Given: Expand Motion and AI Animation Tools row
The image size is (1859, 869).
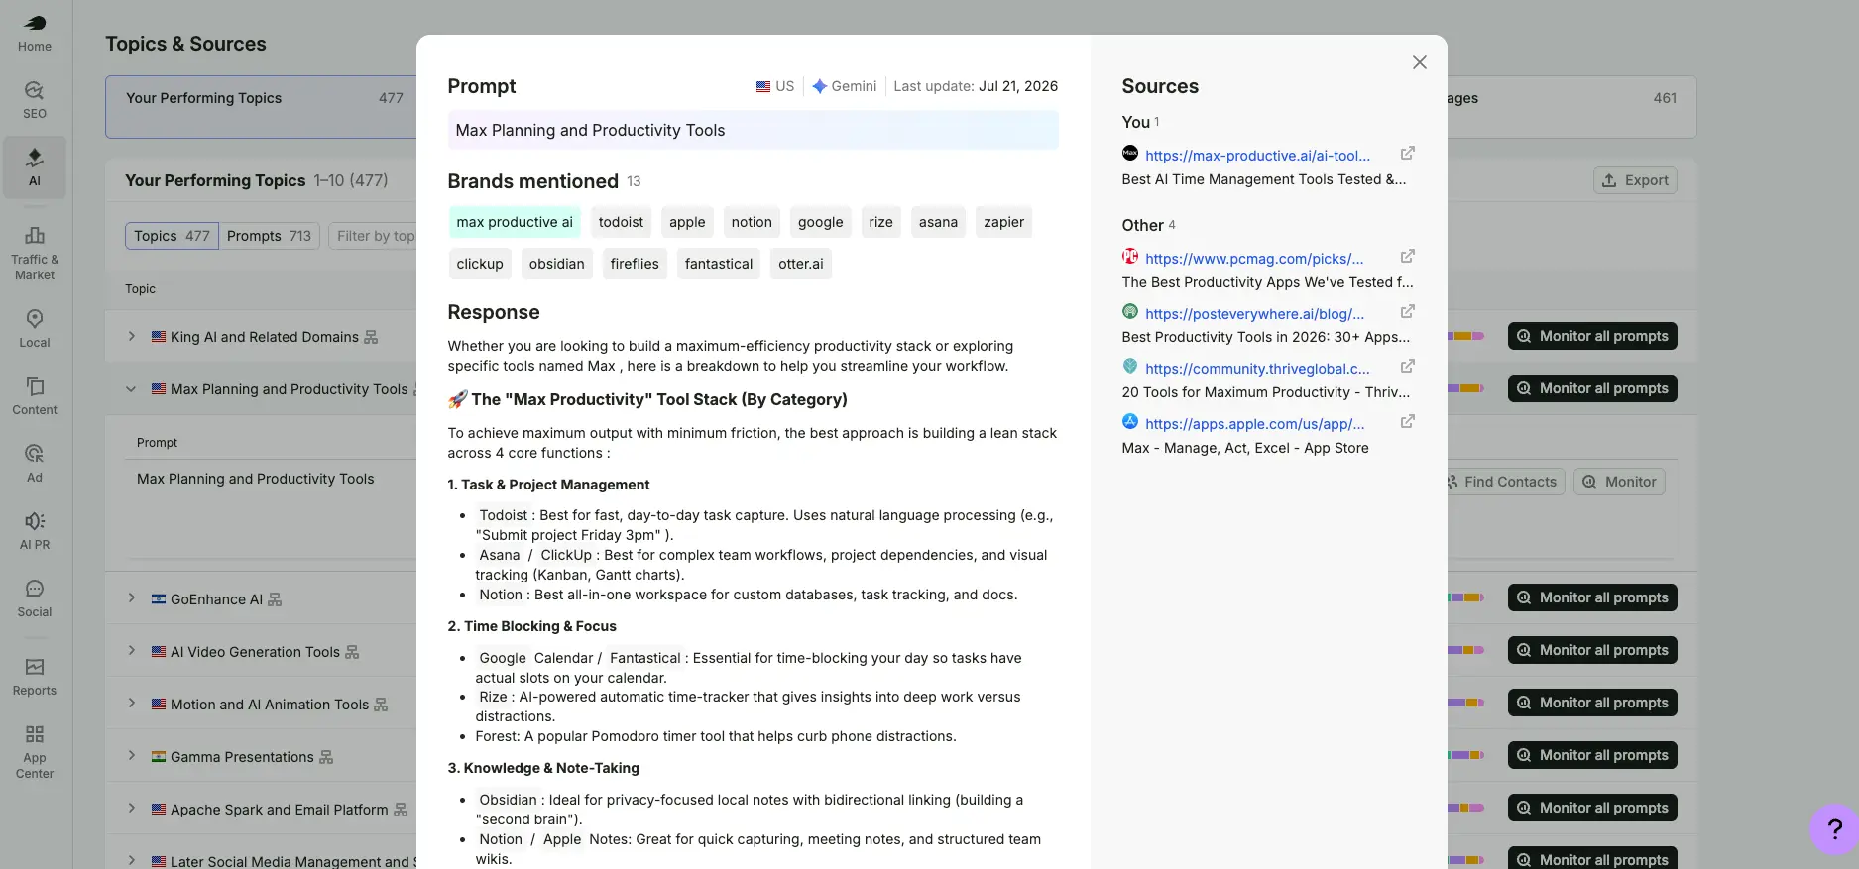Looking at the screenshot, I should click(x=131, y=704).
